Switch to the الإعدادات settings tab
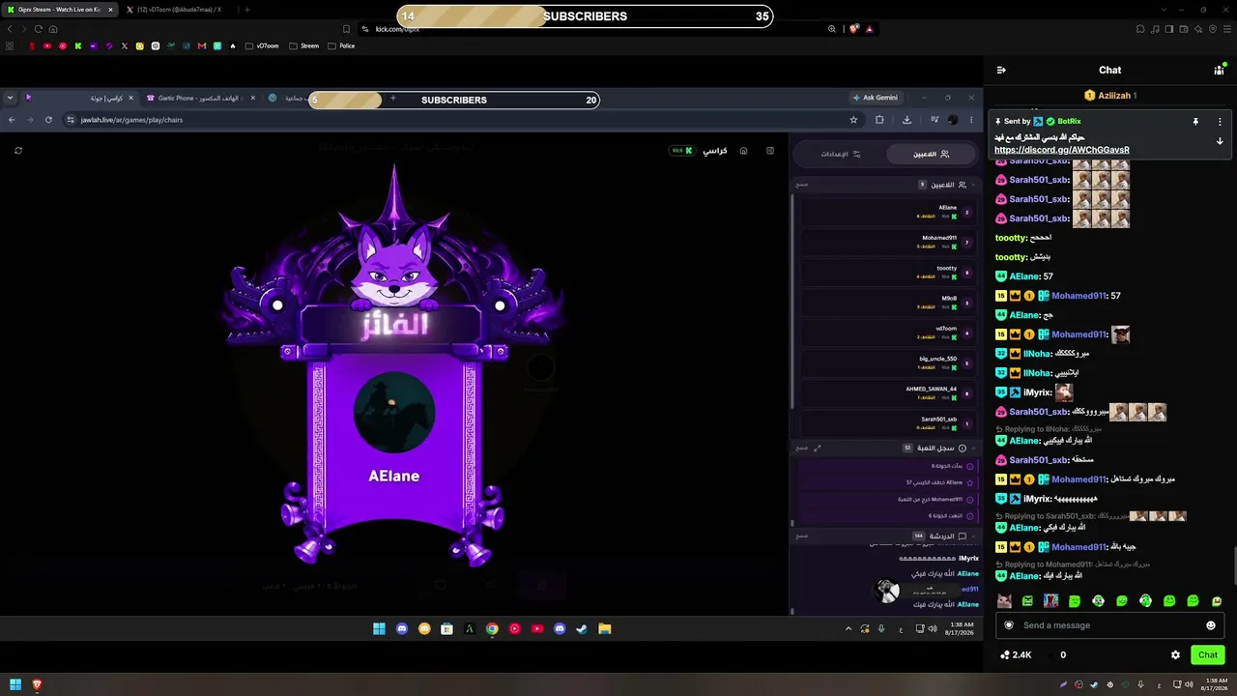Image resolution: width=1237 pixels, height=696 pixels. 841,154
